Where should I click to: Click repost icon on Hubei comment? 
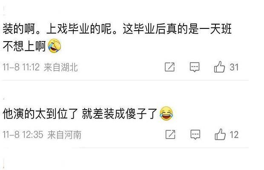point(169,67)
